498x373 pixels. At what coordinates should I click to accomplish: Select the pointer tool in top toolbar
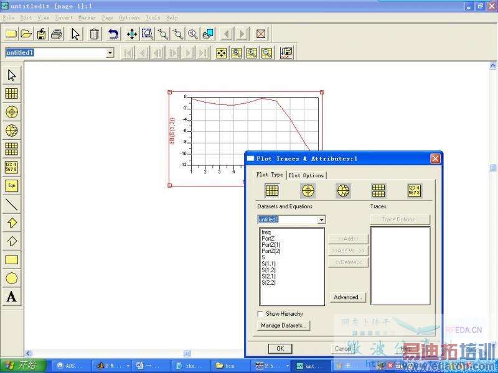tap(75, 34)
